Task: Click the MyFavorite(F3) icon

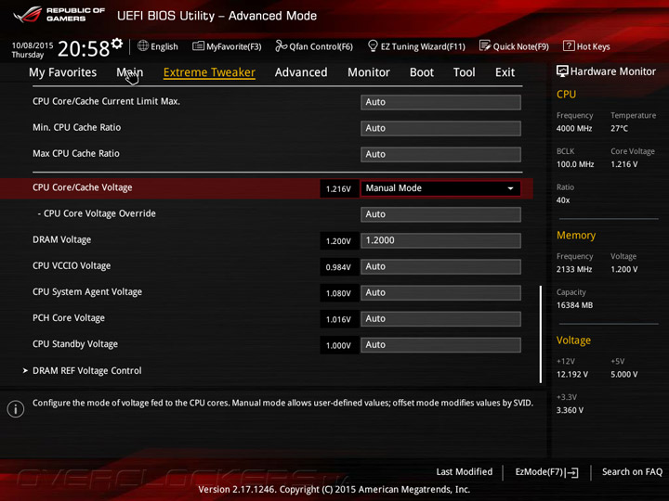Action: click(x=198, y=46)
